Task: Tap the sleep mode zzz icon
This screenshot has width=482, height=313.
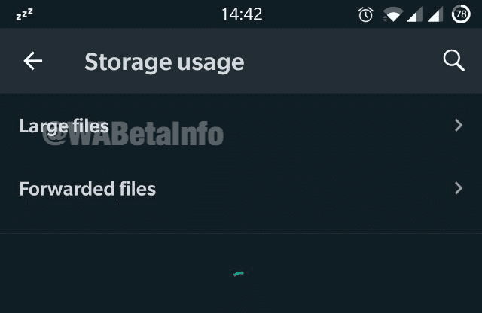Action: [24, 14]
